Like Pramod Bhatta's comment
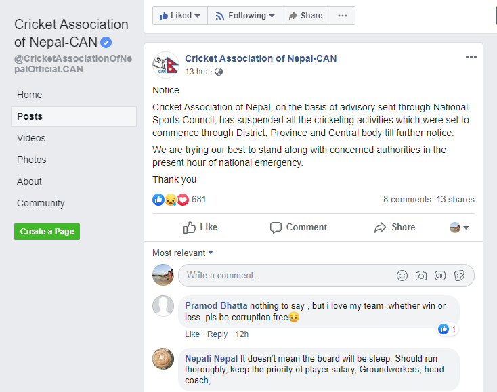Screen dimensions: 497x392 pos(192,334)
